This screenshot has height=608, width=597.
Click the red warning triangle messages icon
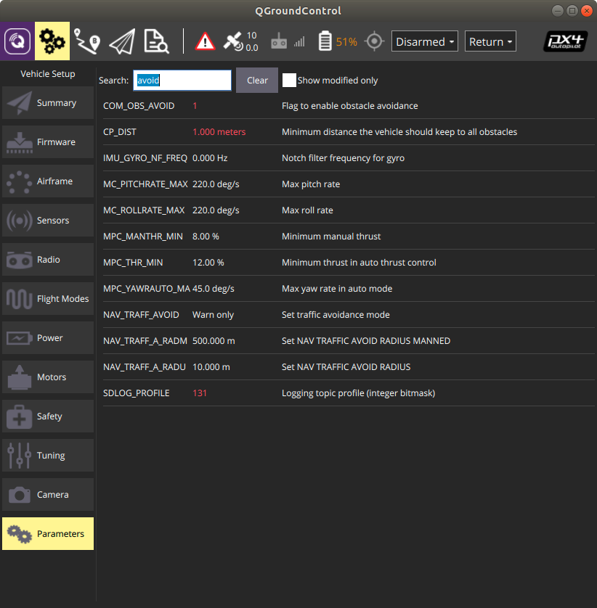(x=205, y=41)
